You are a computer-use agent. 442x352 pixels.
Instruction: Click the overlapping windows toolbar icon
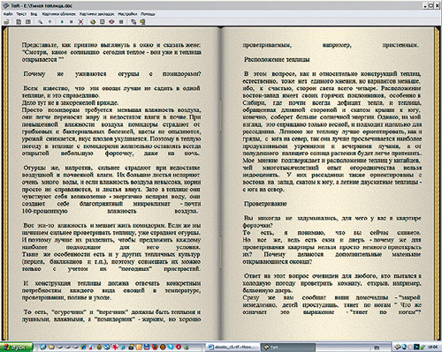point(133,22)
